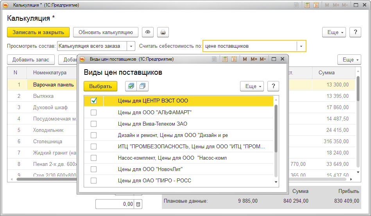This screenshot has width=371, height=216.
Task: Click M button in main window title bar
Action: point(327,5)
